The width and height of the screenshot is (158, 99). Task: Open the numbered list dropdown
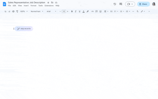pyautogui.click(x=128, y=11)
